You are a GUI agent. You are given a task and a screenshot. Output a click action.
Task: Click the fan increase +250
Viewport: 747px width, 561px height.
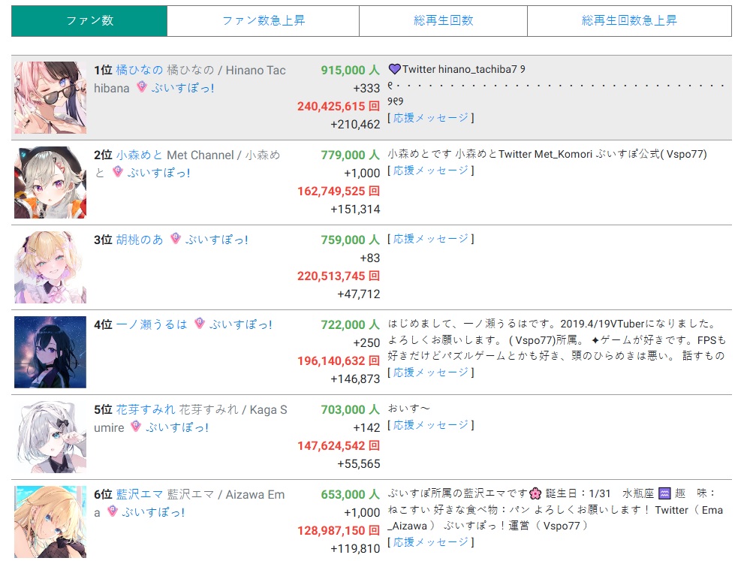[366, 342]
